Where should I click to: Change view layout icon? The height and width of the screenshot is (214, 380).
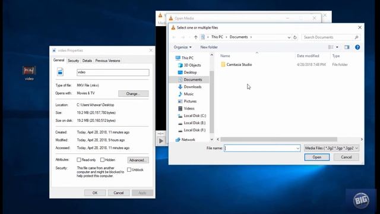tap(331, 47)
